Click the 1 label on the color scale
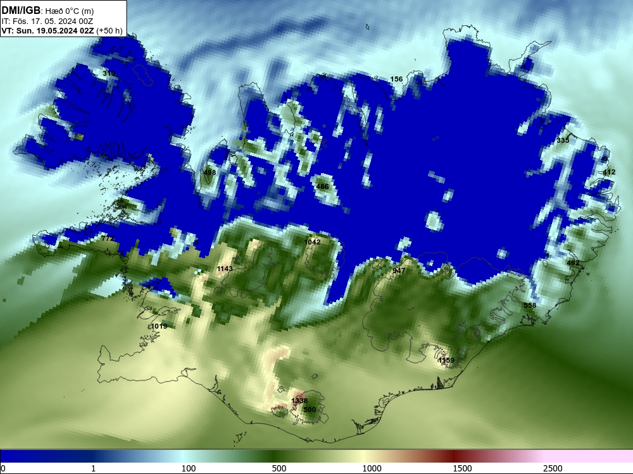This screenshot has width=633, height=474. [x=93, y=468]
